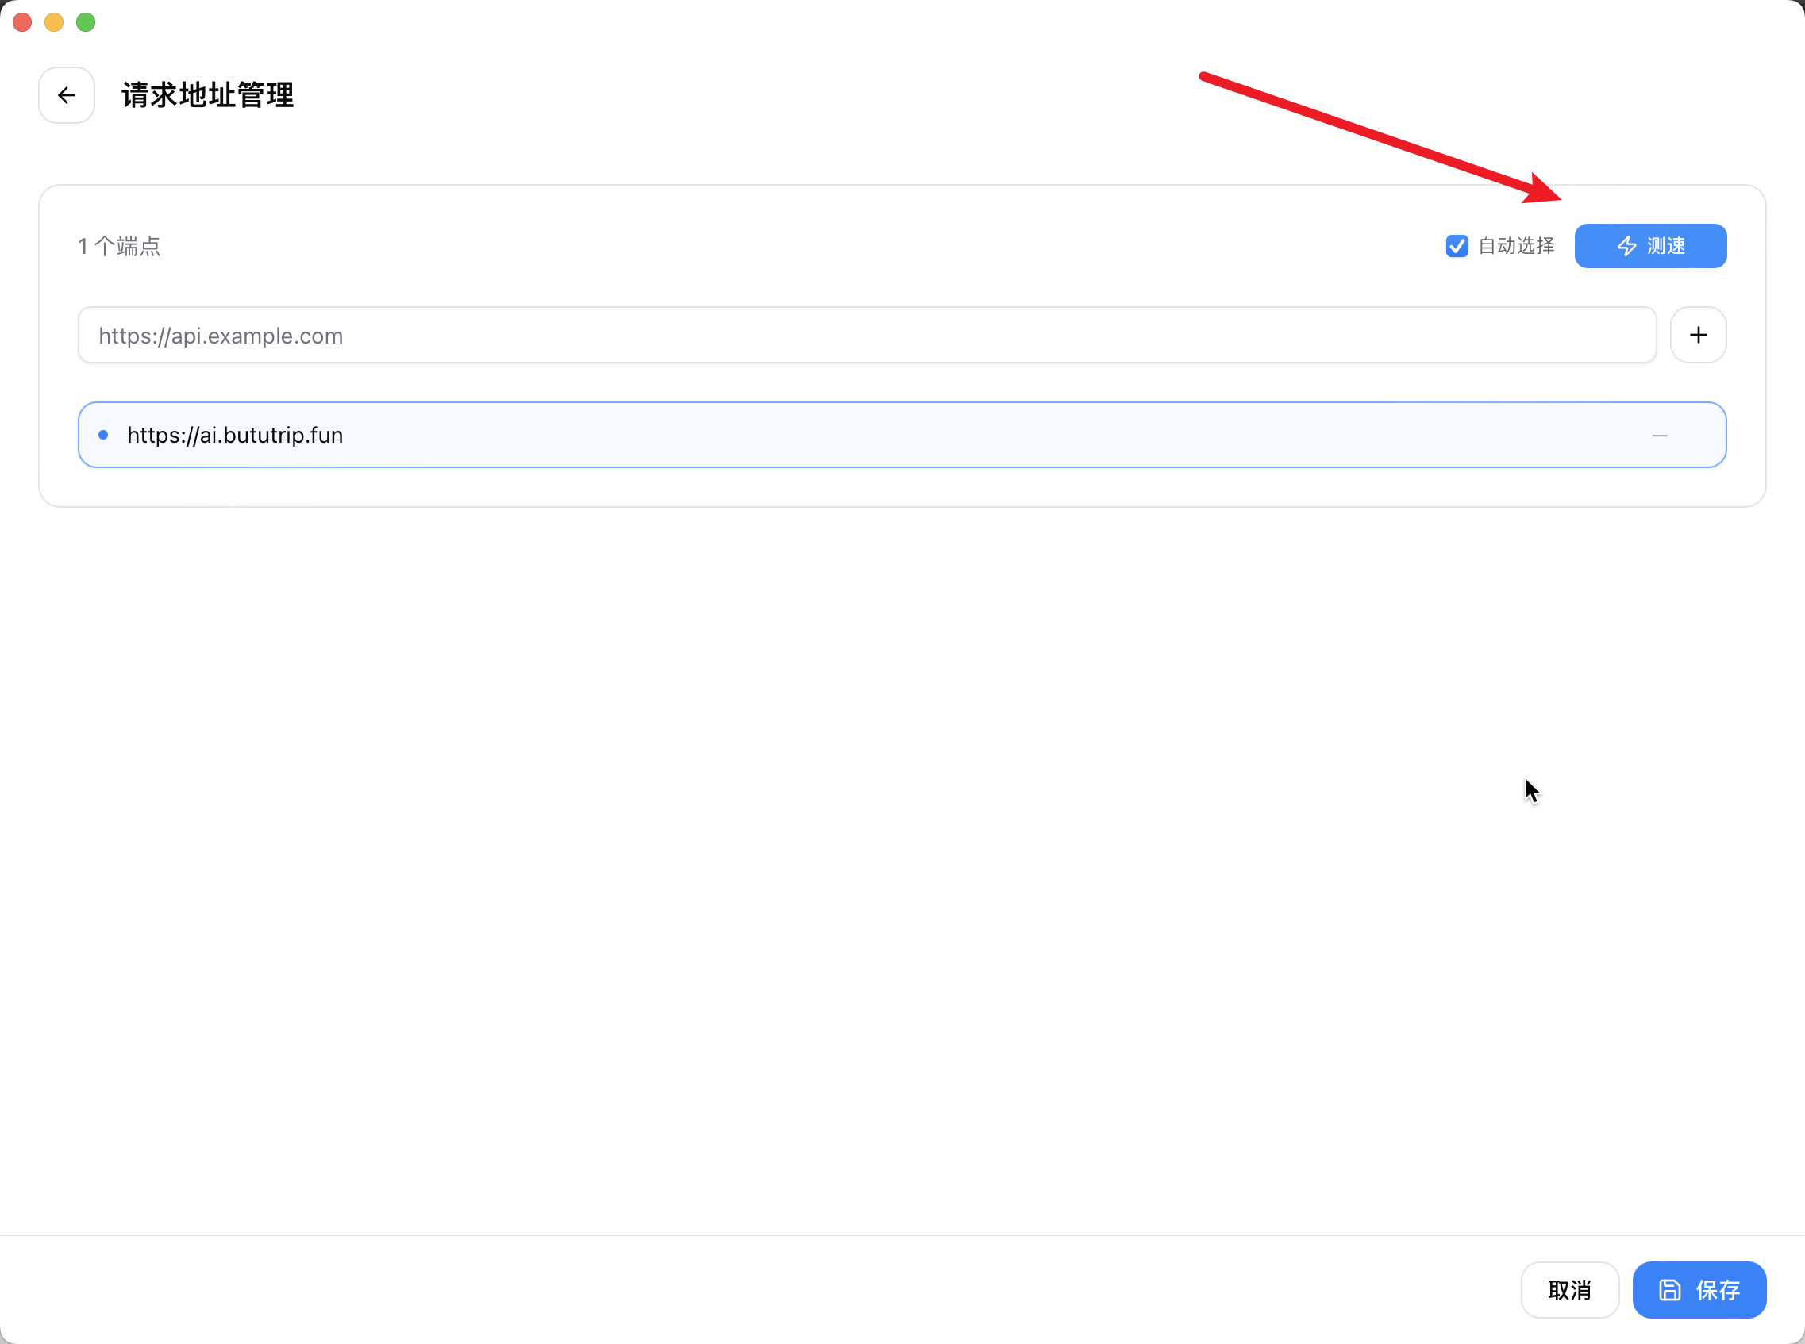Screen dimensions: 1805x1344
Task: Run the 测速 speed test
Action: 1649,246
